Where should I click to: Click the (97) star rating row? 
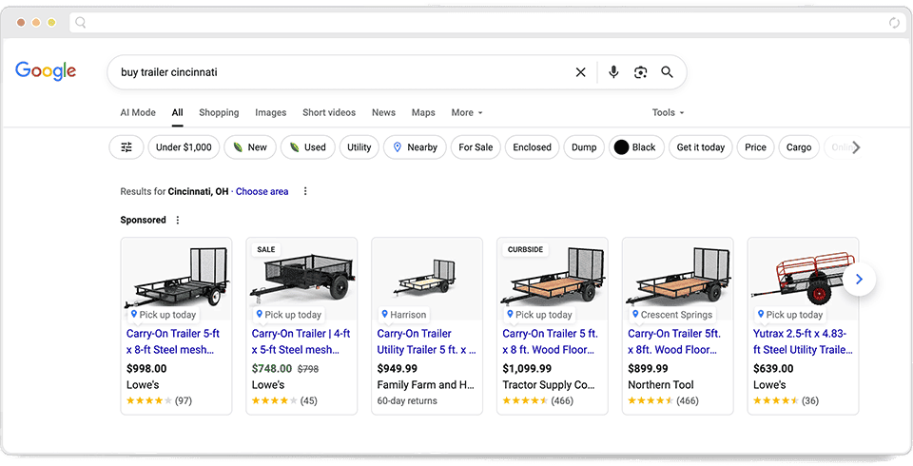159,400
